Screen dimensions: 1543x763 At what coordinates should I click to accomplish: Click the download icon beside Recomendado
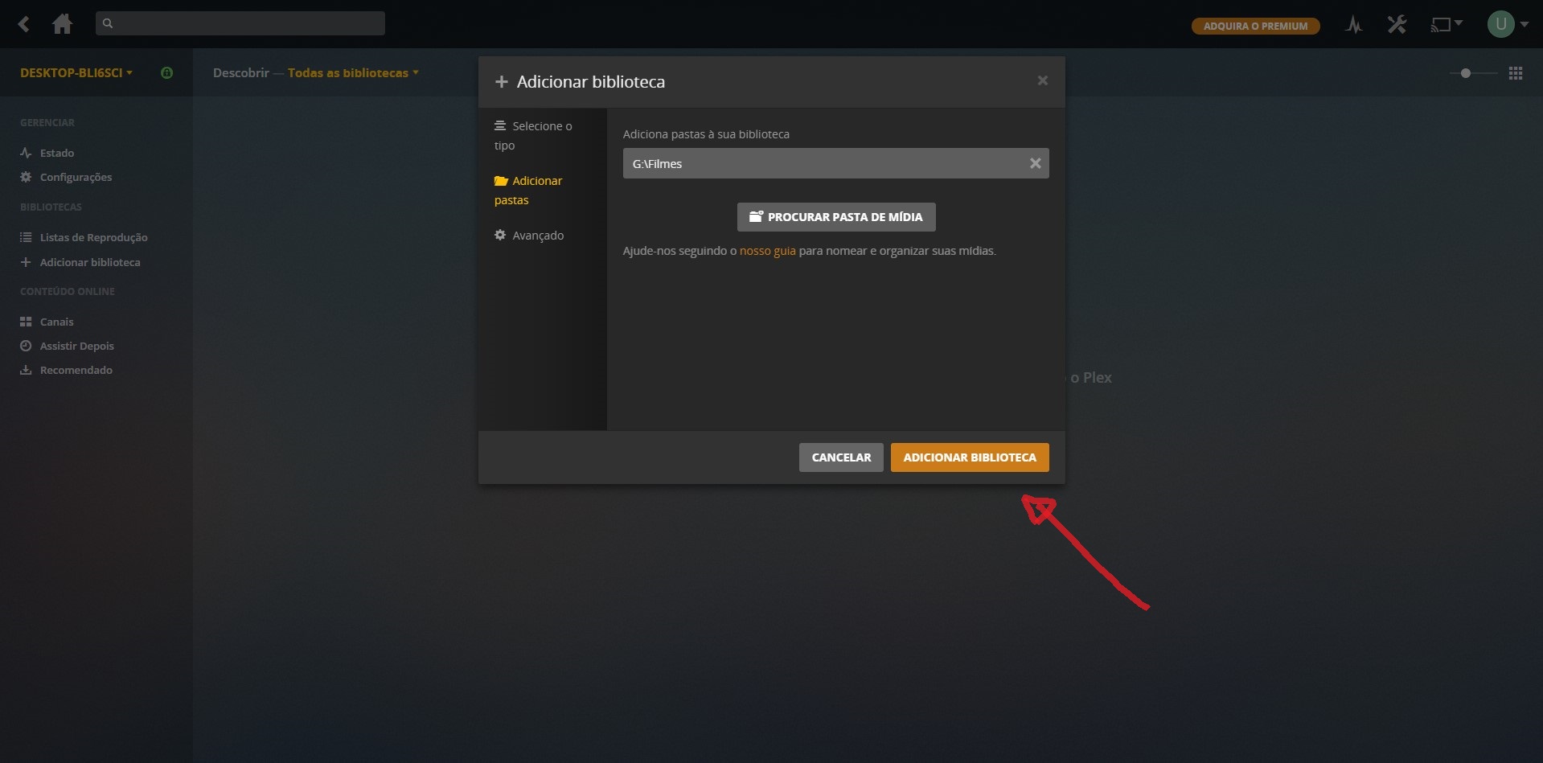click(x=26, y=370)
